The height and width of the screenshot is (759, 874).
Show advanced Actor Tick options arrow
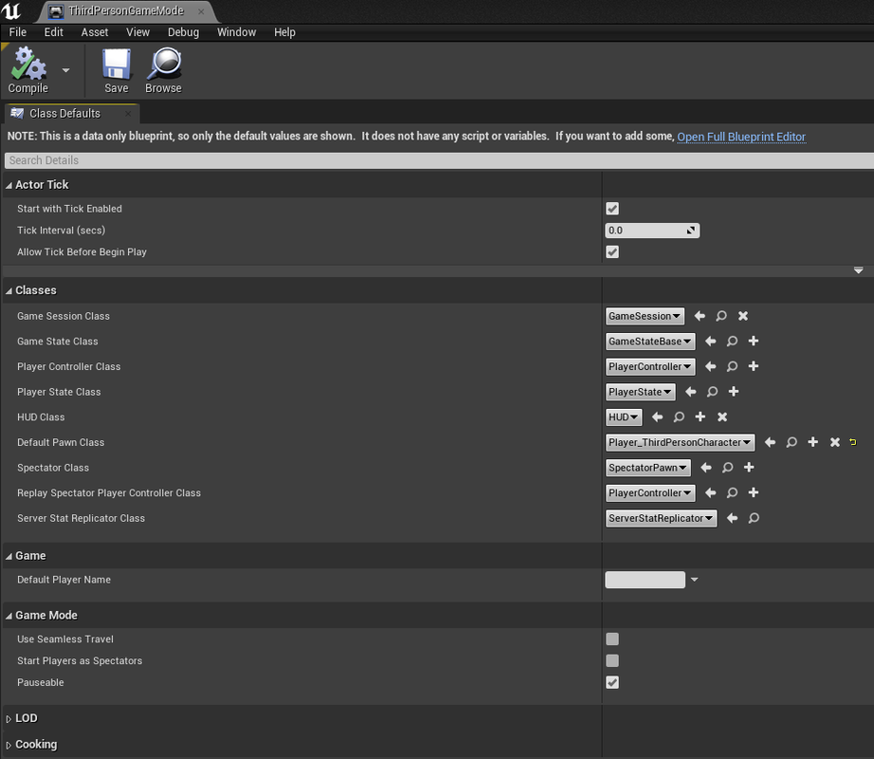[859, 270]
